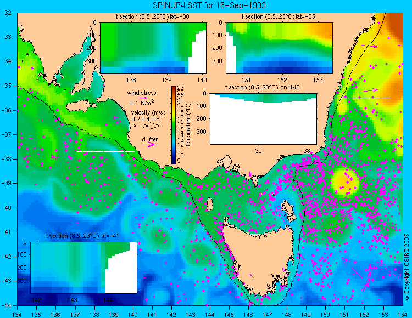Screen dimensions: 412x318
Task: Click '-40' on the left latitude axis
Action: point(5,208)
